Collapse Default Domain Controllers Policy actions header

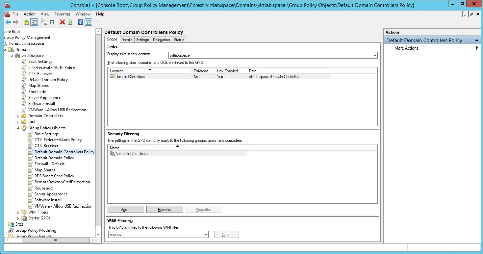pos(477,40)
